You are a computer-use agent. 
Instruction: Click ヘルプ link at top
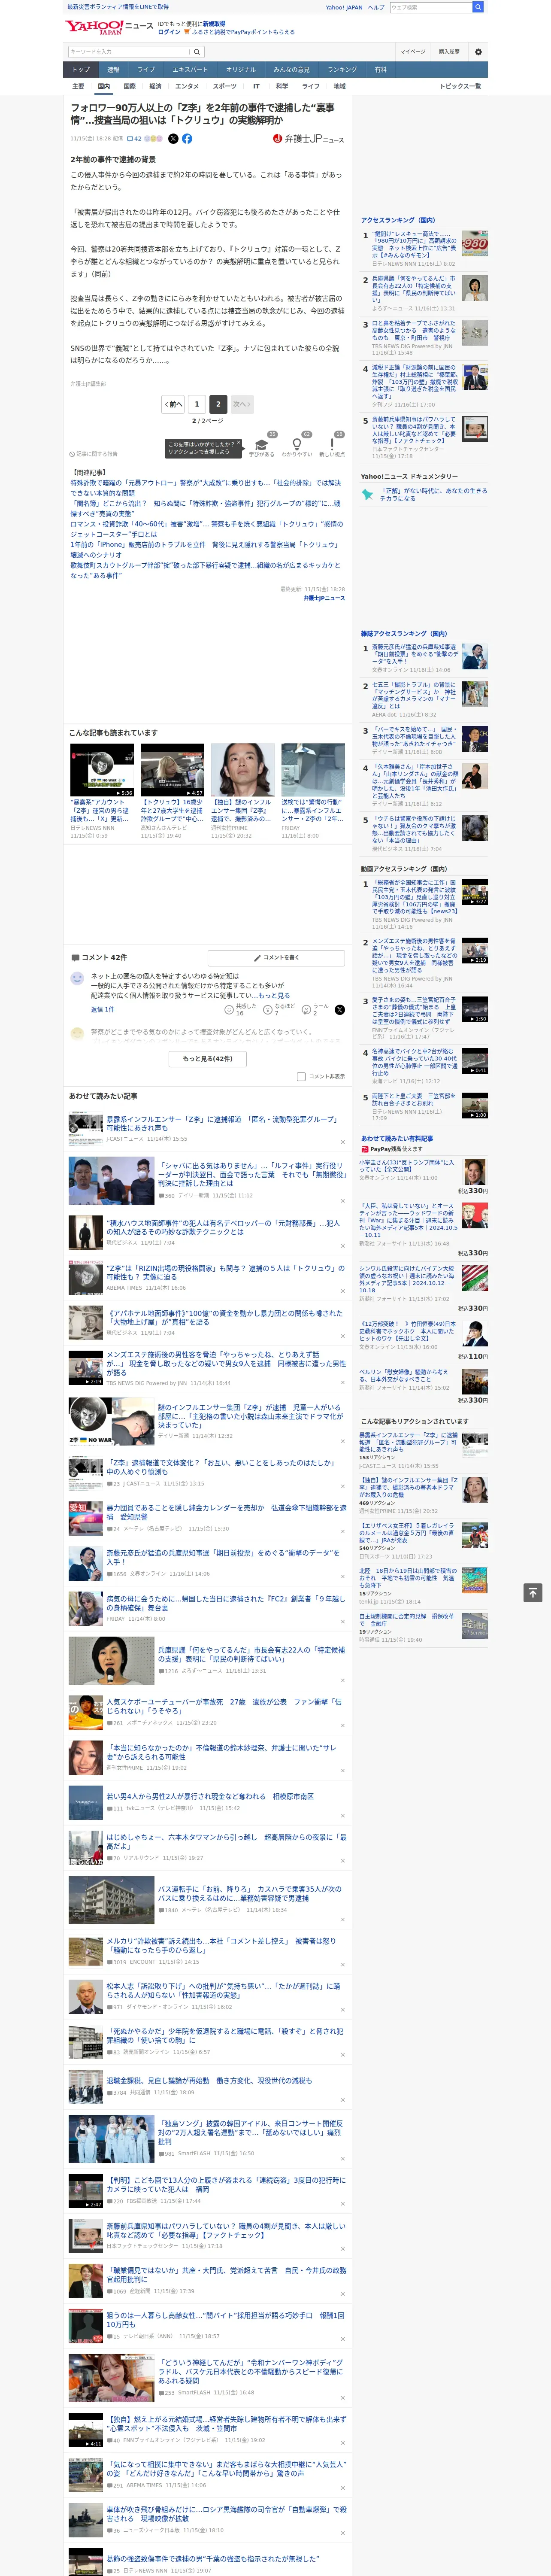(x=375, y=7)
